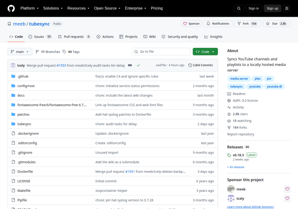Show + 43 releases
The width and height of the screenshot is (298, 209).
236,167
